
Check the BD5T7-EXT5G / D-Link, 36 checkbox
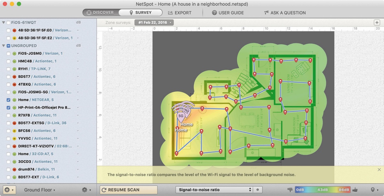pos(8,123)
